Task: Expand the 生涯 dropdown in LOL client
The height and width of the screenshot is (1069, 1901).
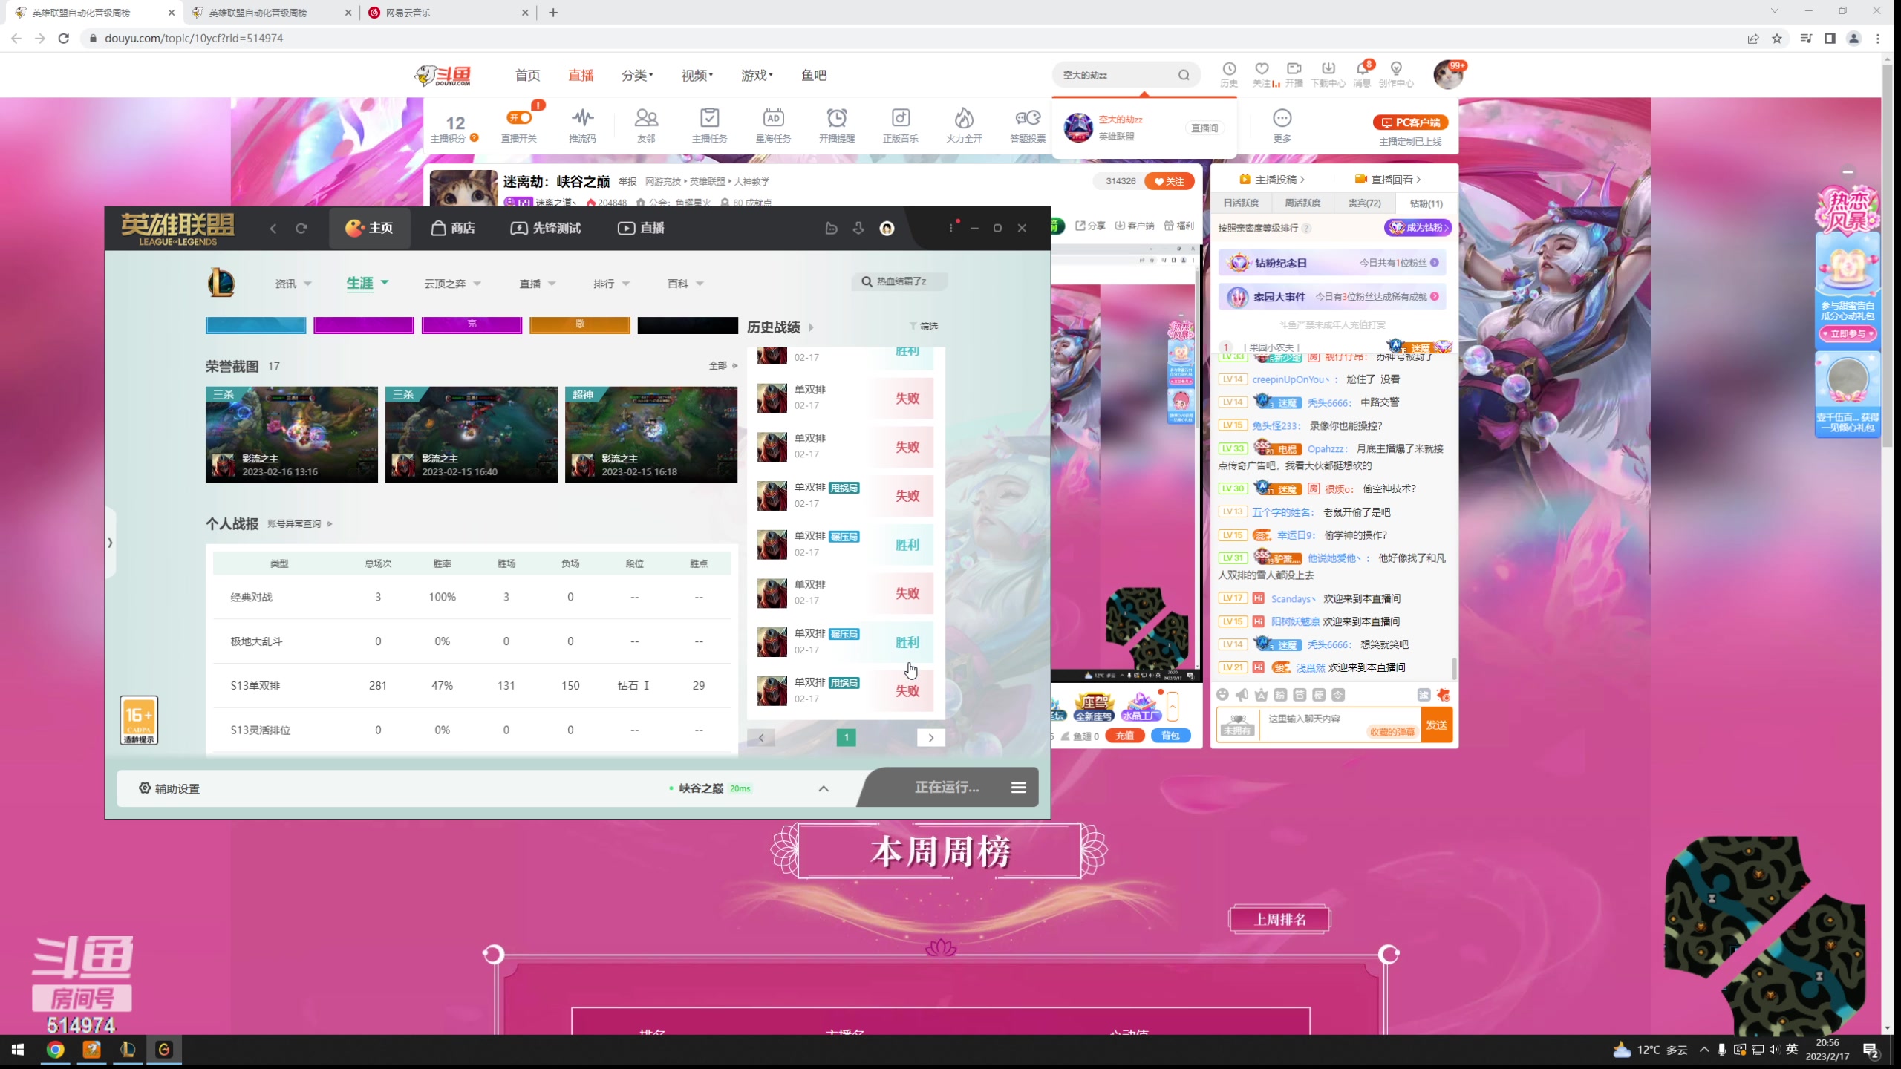Action: (x=367, y=283)
